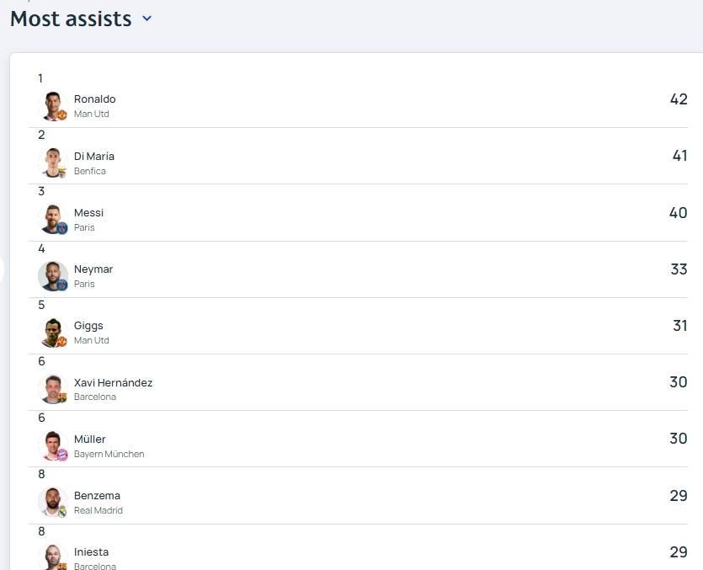Screen dimensions: 703x570
Task: Open the Xavi Hernández name link
Action: point(113,382)
